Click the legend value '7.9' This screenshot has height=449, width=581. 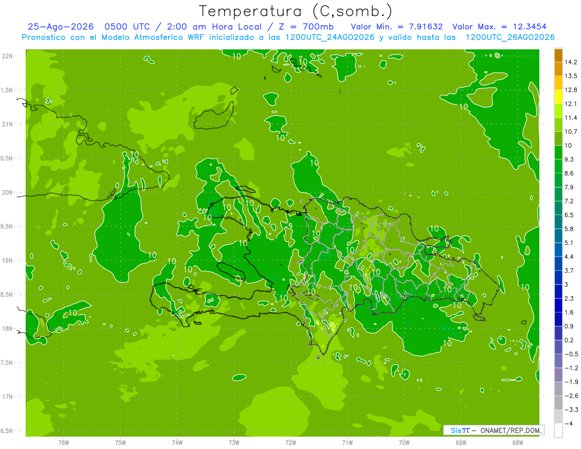[569, 187]
